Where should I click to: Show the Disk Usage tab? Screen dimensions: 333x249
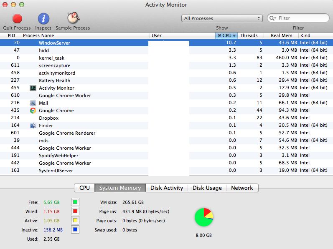pos(207,188)
